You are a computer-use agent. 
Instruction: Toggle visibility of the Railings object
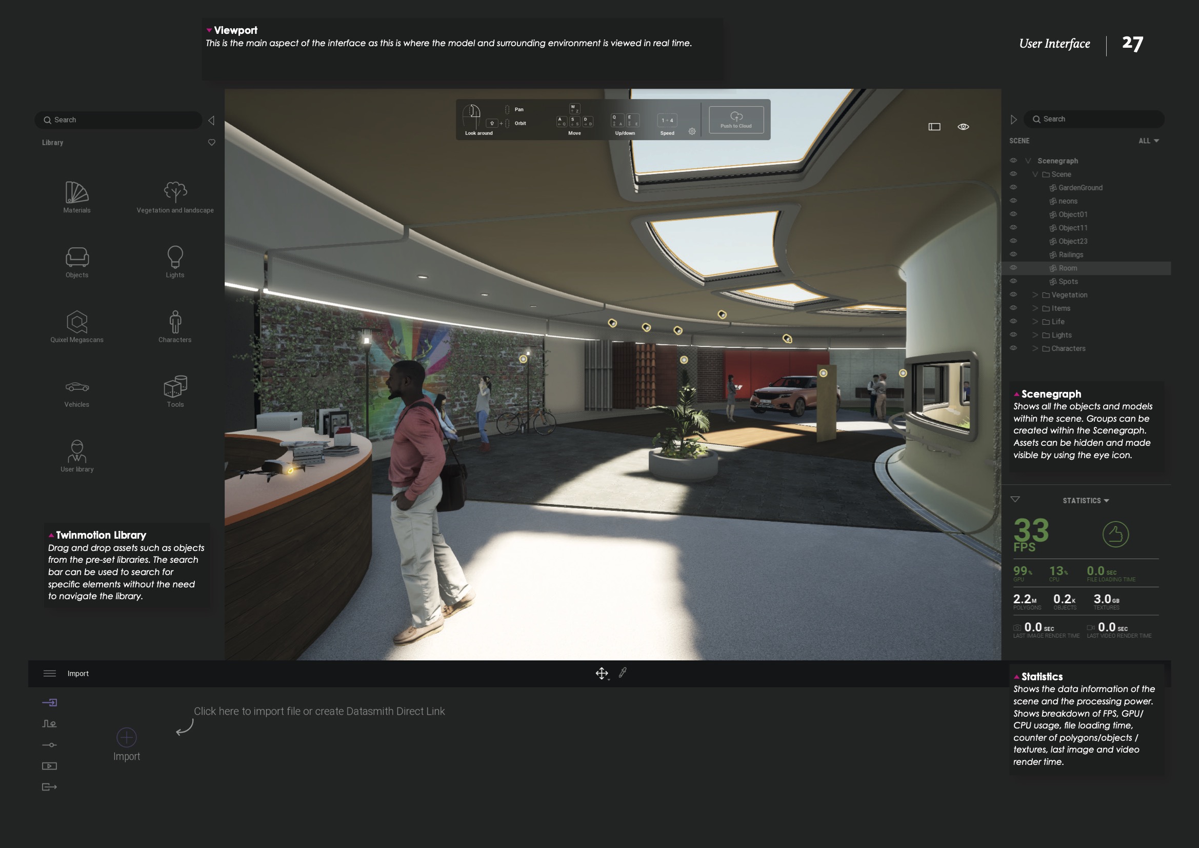pos(1013,254)
